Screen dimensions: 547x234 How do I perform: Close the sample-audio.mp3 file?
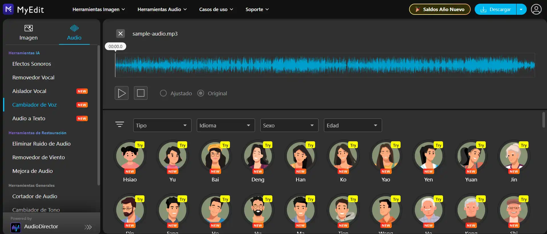point(121,34)
